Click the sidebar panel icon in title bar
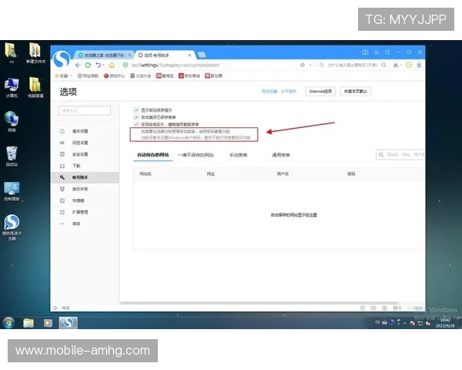Screen dimensions: 462x370 coord(365,52)
